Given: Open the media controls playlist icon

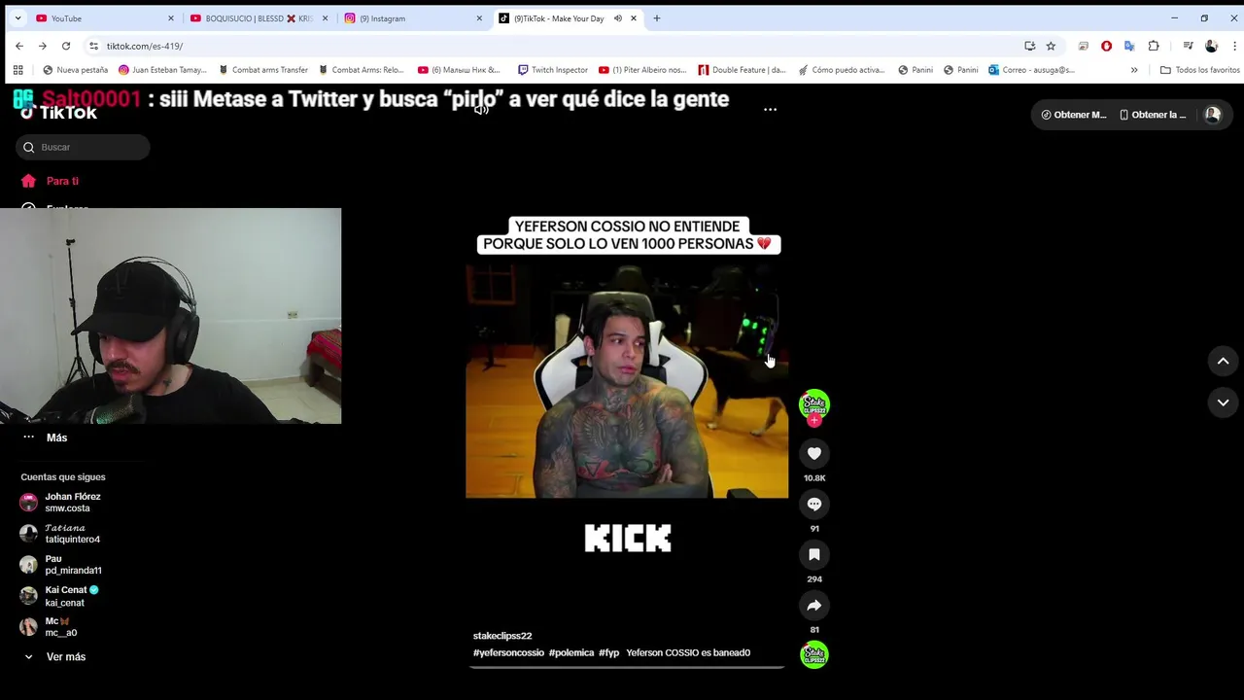Looking at the screenshot, I should click(x=1188, y=46).
